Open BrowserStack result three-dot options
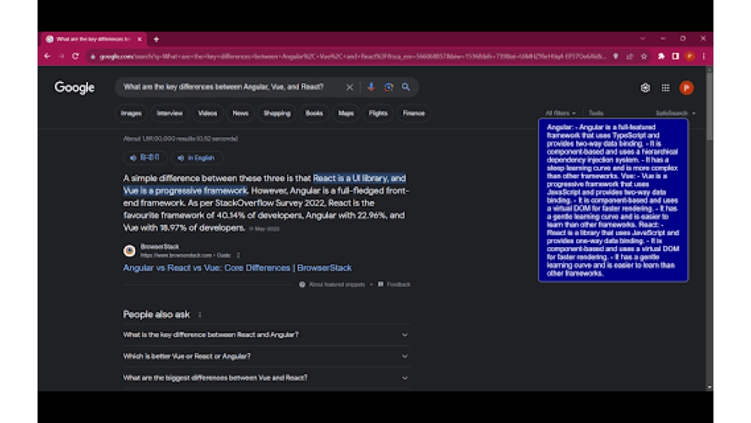751x423 pixels. (237, 255)
